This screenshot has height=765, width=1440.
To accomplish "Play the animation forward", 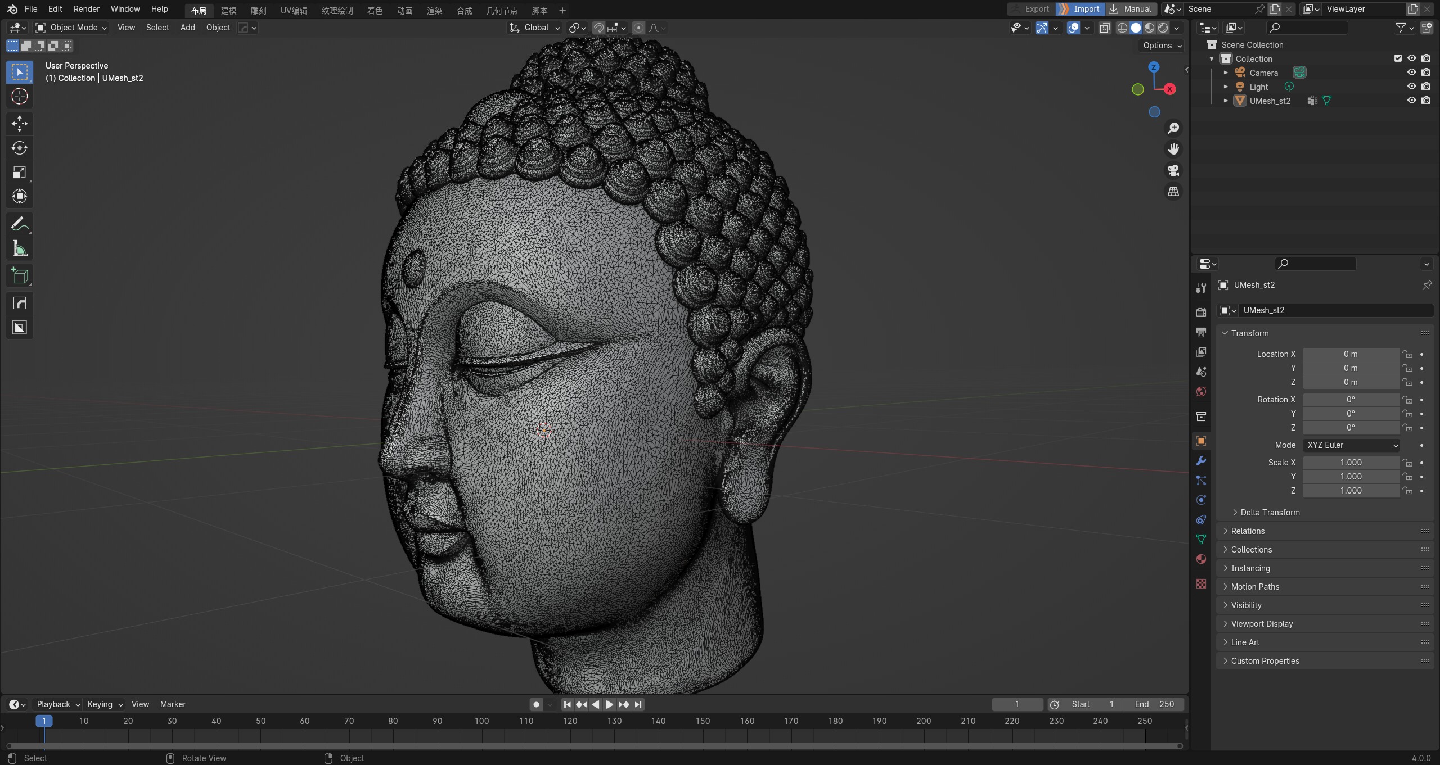I will click(x=610, y=704).
